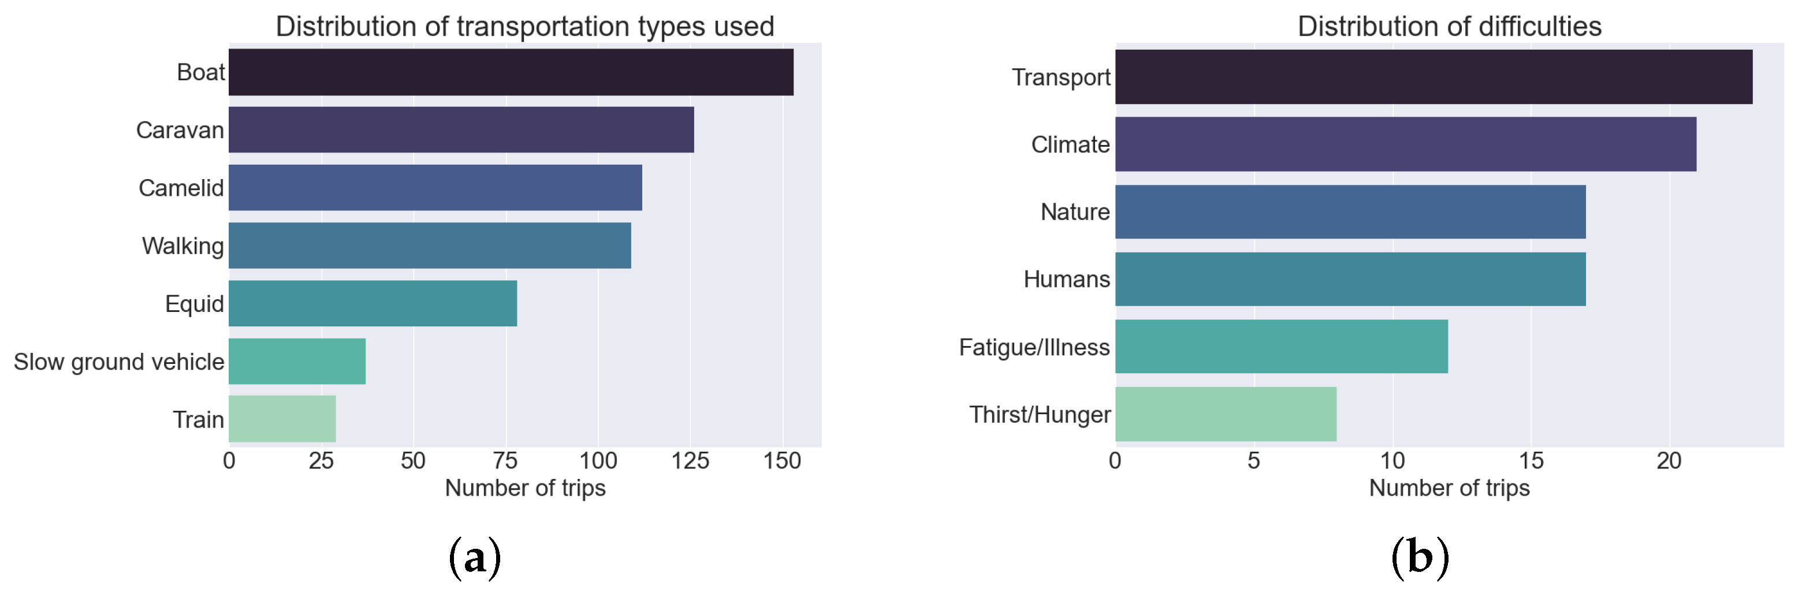Select the Fatigue/Illness bar
The image size is (1802, 595).
tap(1281, 347)
